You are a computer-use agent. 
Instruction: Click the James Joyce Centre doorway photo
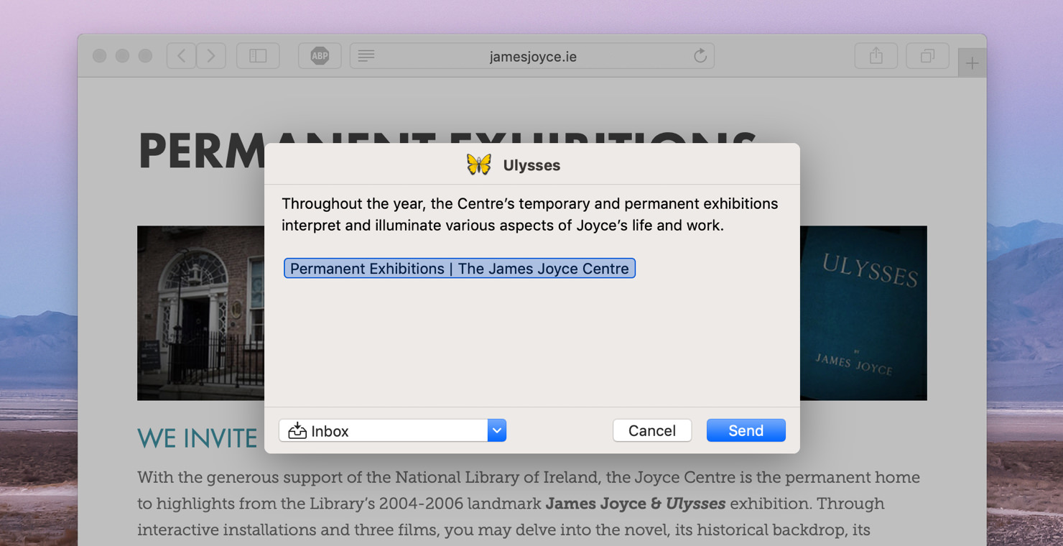(200, 313)
